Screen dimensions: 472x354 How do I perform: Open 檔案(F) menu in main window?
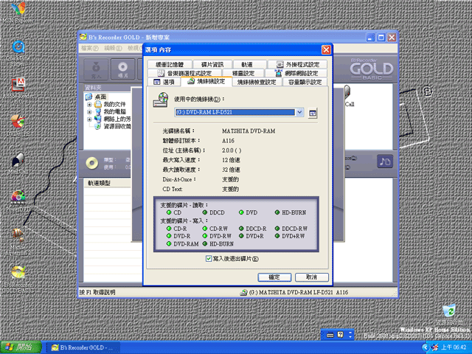pyautogui.click(x=90, y=48)
